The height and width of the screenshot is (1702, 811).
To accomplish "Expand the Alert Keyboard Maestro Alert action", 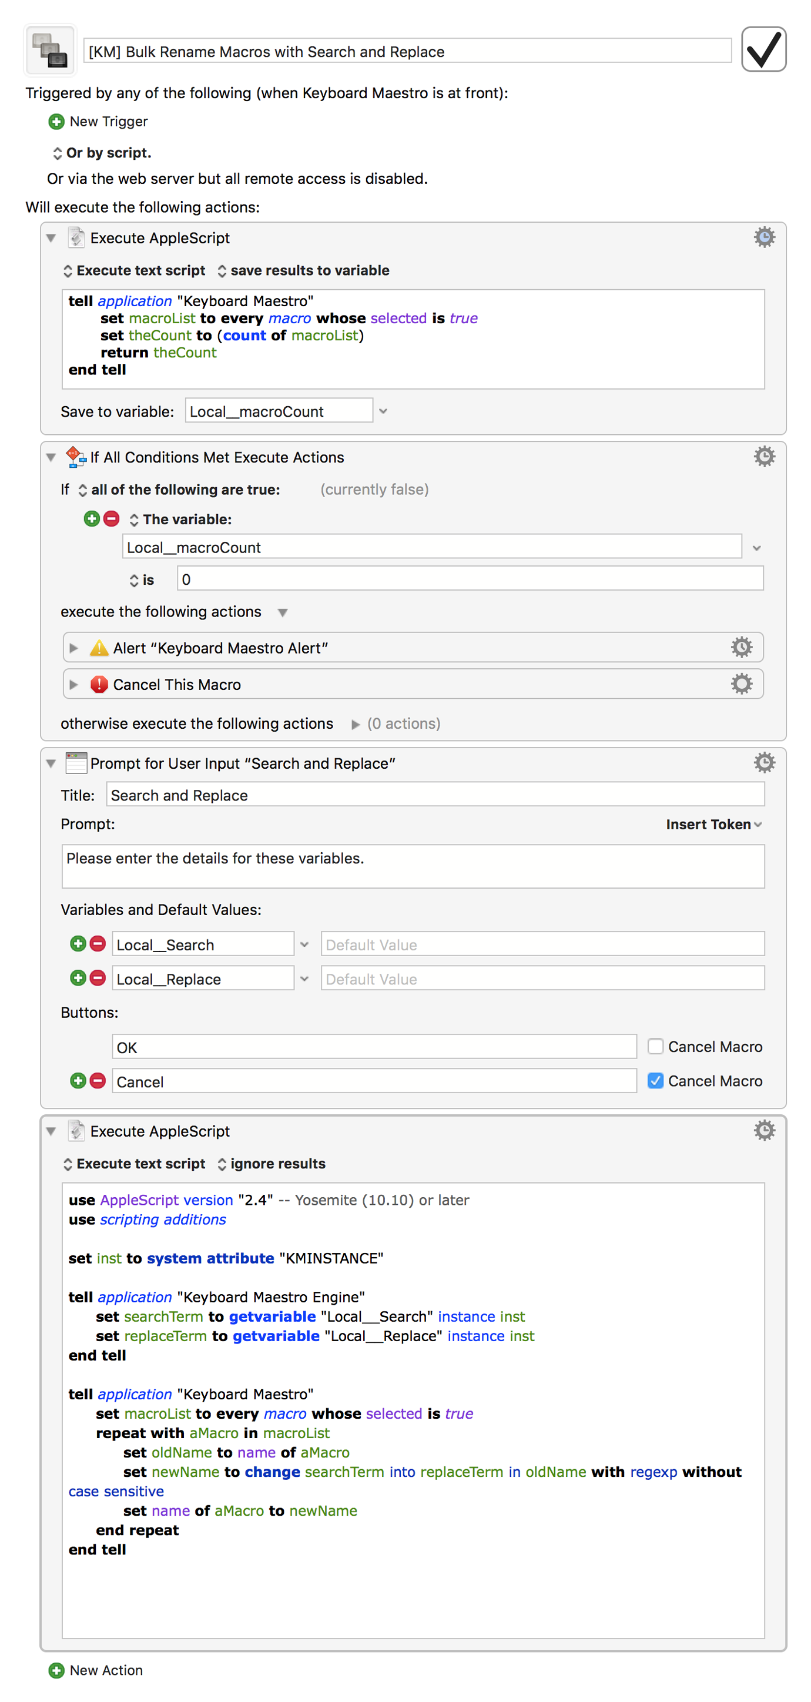I will tap(73, 648).
